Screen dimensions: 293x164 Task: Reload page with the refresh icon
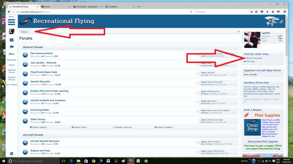click(x=191, y=12)
